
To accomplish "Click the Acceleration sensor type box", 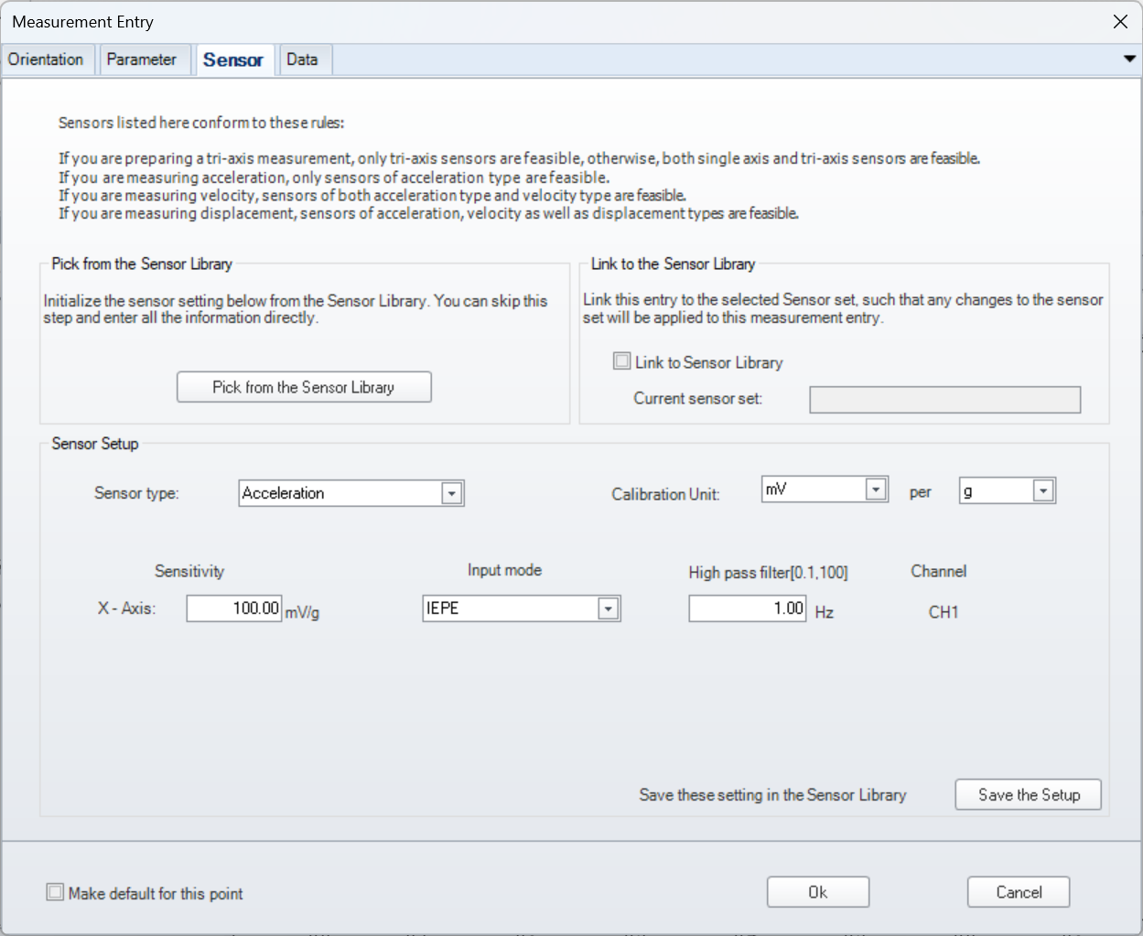I will [351, 493].
